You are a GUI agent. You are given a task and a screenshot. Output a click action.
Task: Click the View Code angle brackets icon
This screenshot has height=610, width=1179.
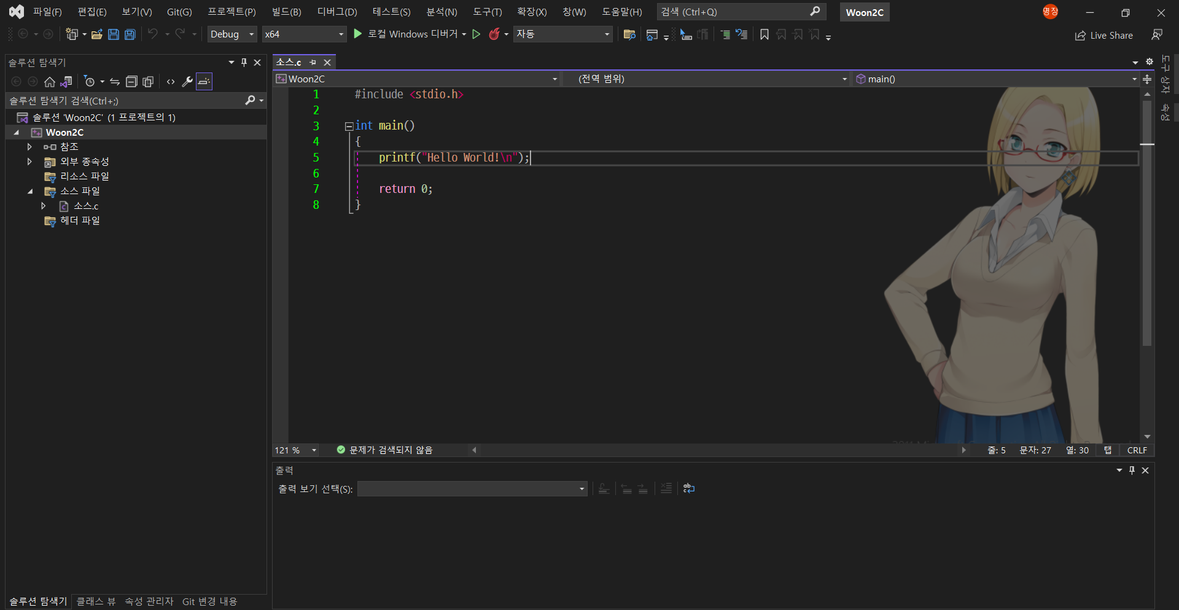[171, 82]
